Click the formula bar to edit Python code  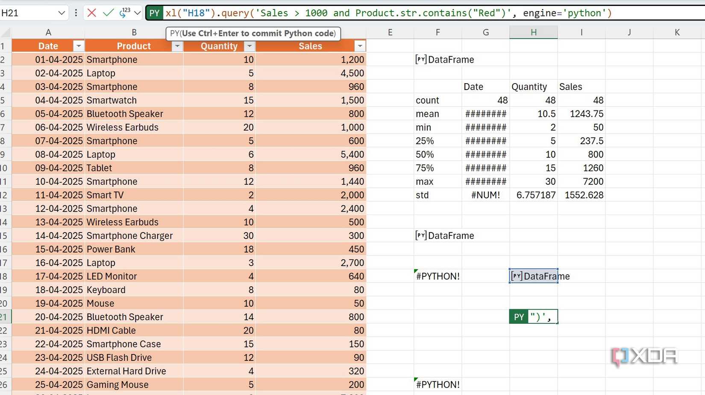[x=385, y=12]
